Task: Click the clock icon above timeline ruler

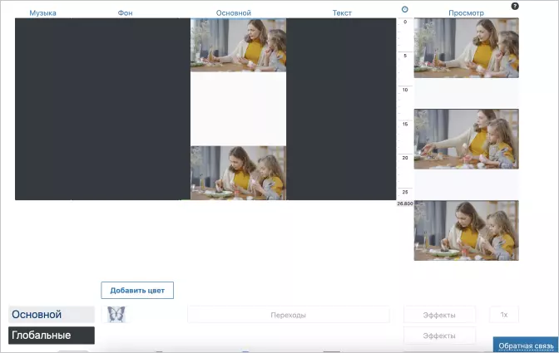Action: click(x=404, y=10)
